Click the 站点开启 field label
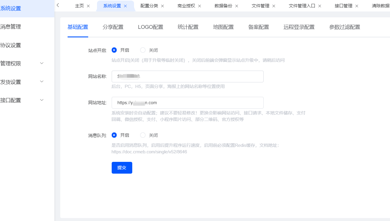 [x=98, y=50]
